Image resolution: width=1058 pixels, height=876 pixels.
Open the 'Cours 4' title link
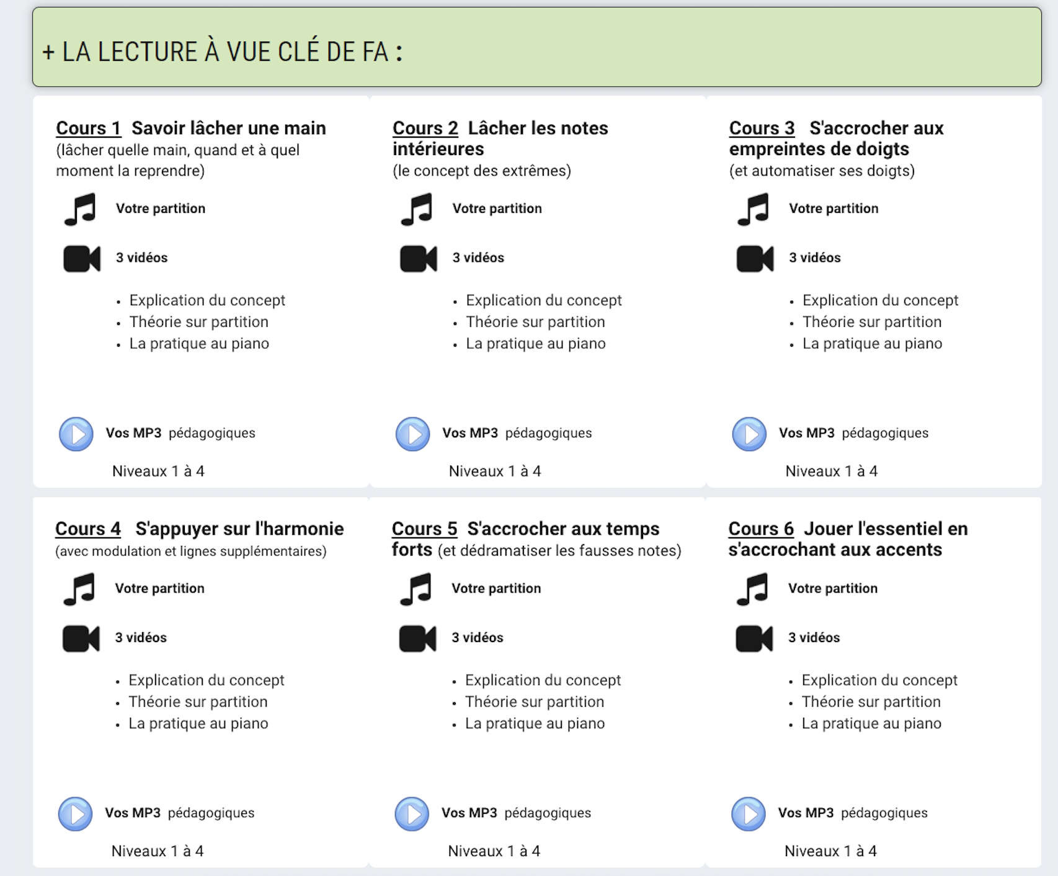point(87,529)
